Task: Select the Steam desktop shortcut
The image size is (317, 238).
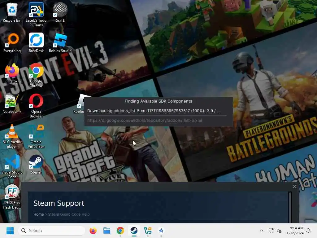Action: tap(36, 164)
